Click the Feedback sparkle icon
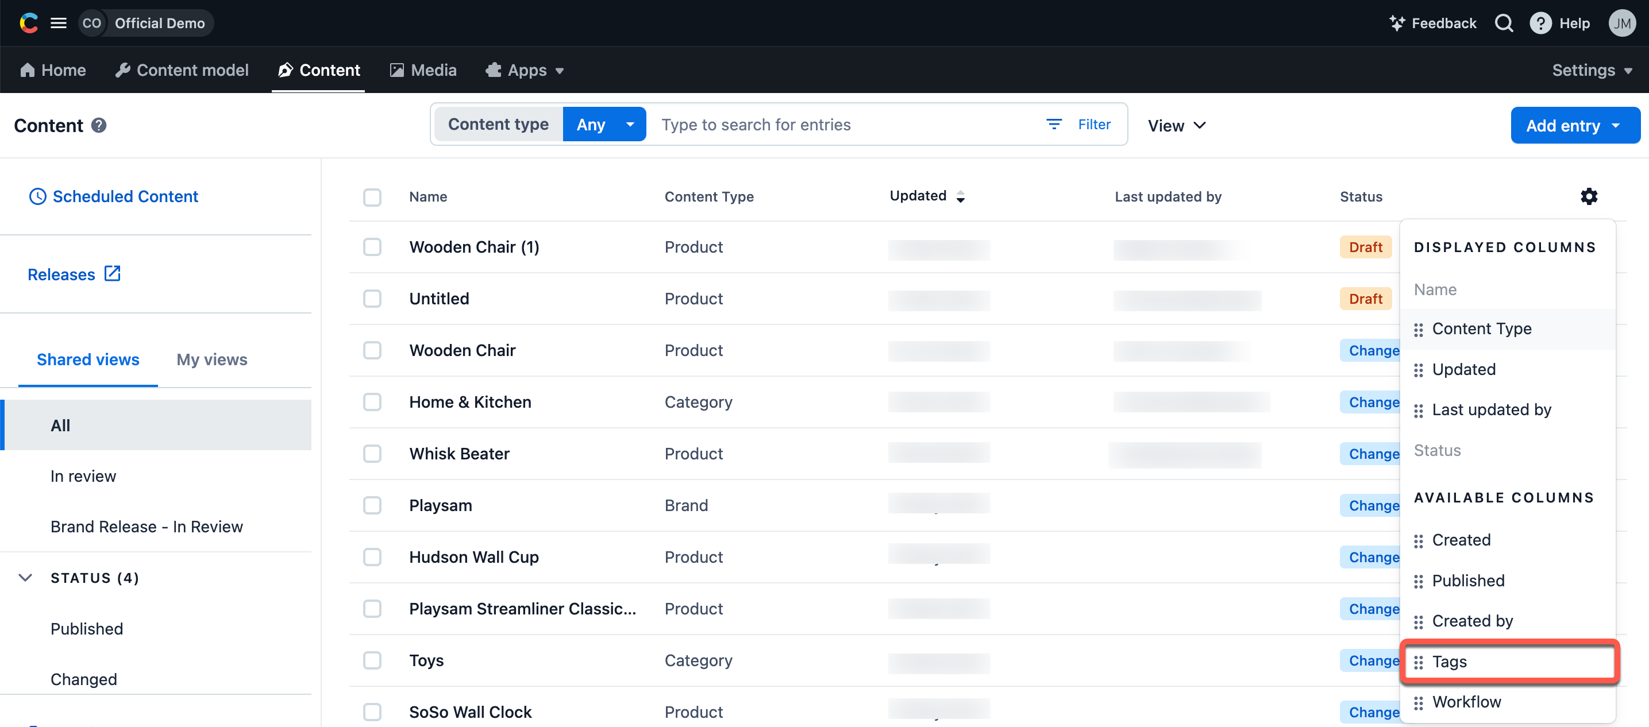The image size is (1649, 727). 1397,23
